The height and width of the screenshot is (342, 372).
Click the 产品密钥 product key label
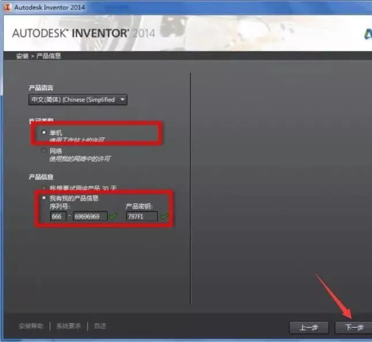139,207
